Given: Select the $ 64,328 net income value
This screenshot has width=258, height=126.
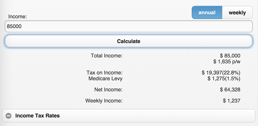Looking at the screenshot, I should tap(230, 89).
